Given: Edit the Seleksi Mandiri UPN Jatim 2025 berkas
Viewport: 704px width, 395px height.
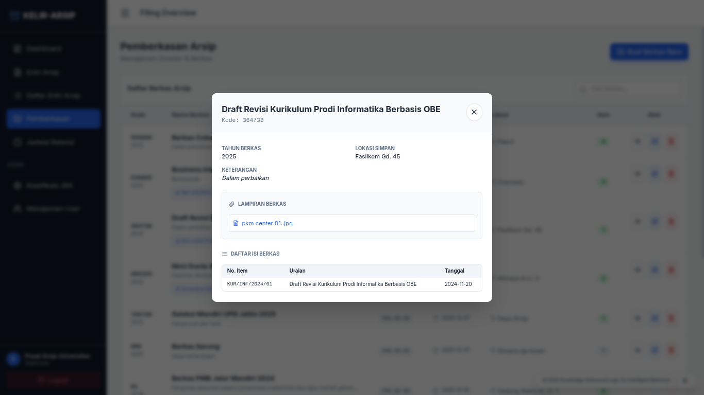Looking at the screenshot, I should 655,318.
